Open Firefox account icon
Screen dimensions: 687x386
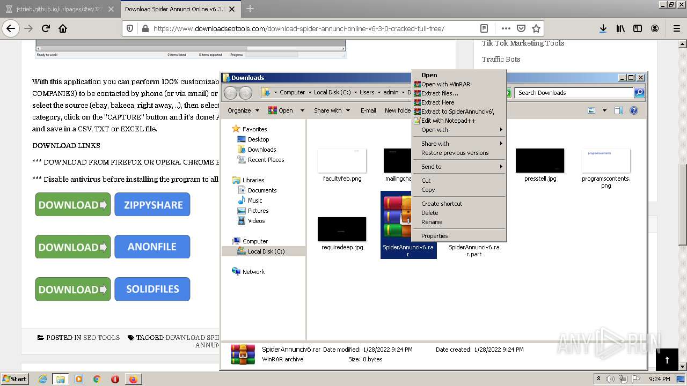pos(655,28)
